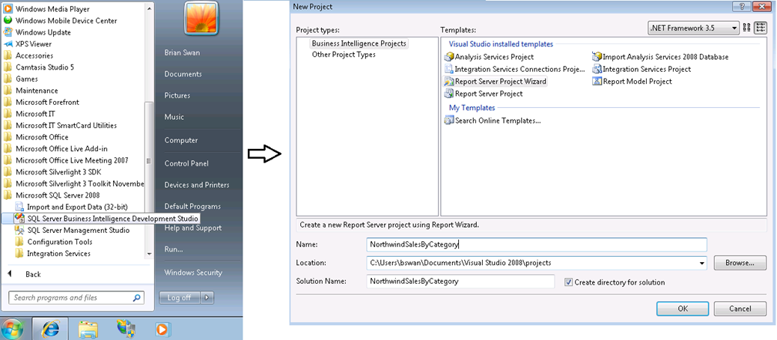Click the Windows Media Player taskbar icon
This screenshot has height=340, width=777.
(162, 329)
